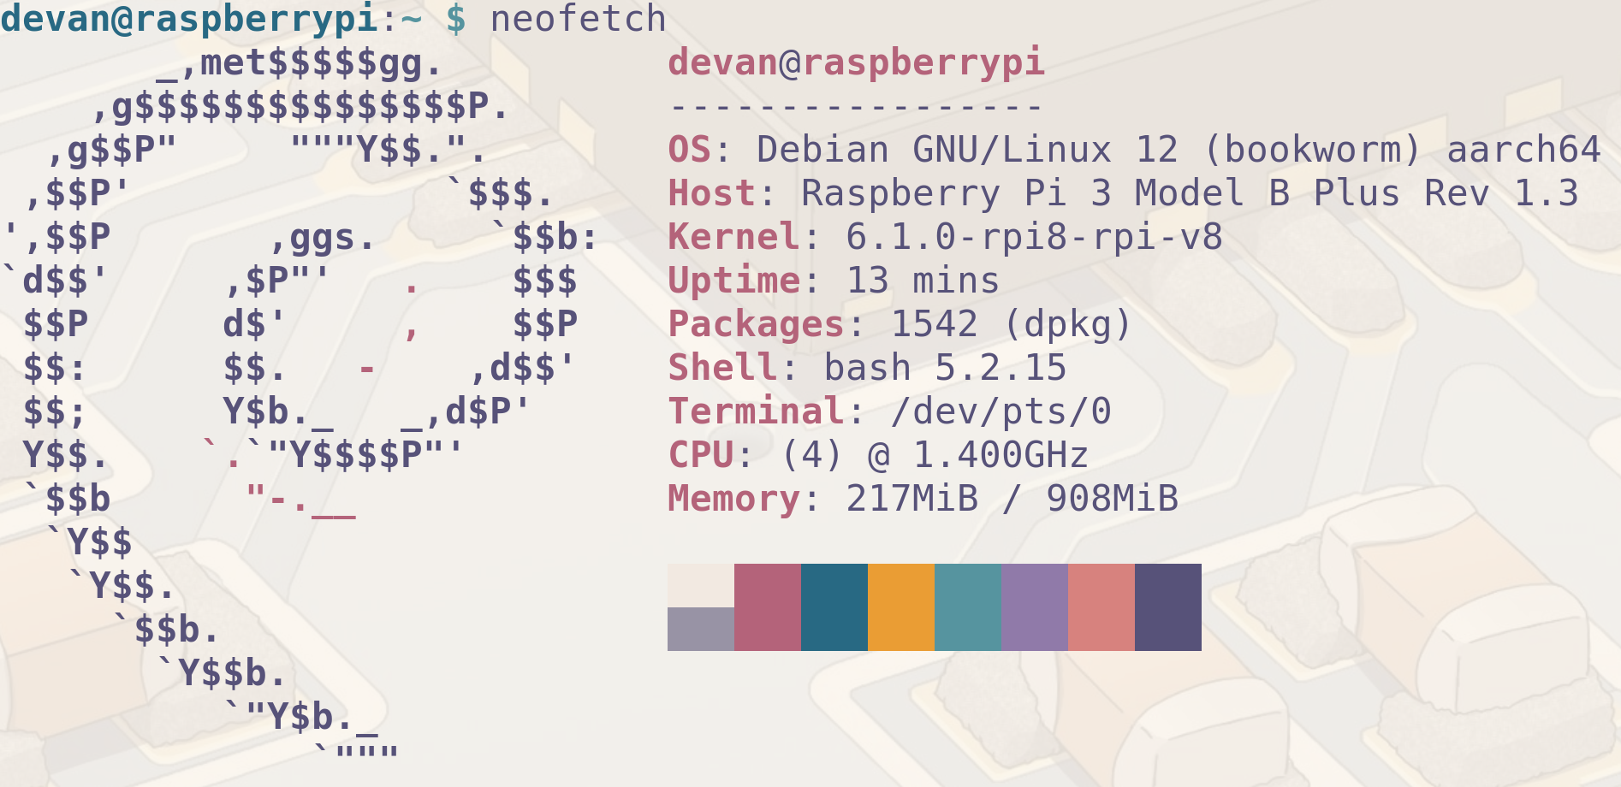Screen dimensions: 1621x787
Task: Click the light cream color swatch
Action: pyautogui.click(x=701, y=585)
